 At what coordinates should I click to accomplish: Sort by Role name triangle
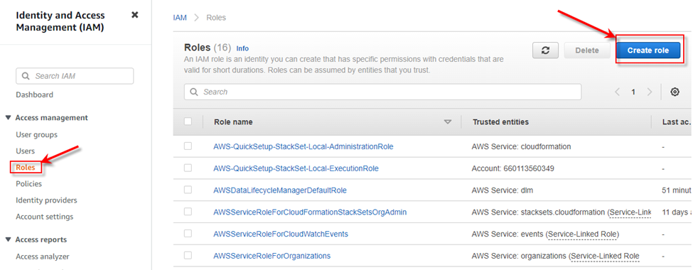tap(448, 122)
